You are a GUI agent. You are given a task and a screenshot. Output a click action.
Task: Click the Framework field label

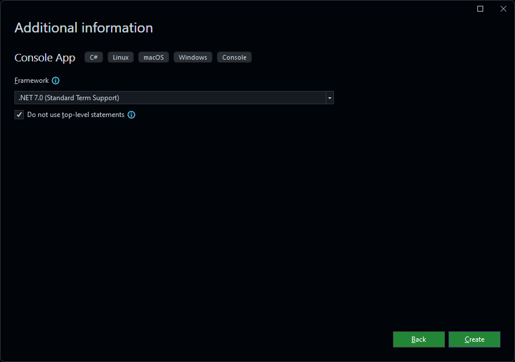pyautogui.click(x=31, y=81)
